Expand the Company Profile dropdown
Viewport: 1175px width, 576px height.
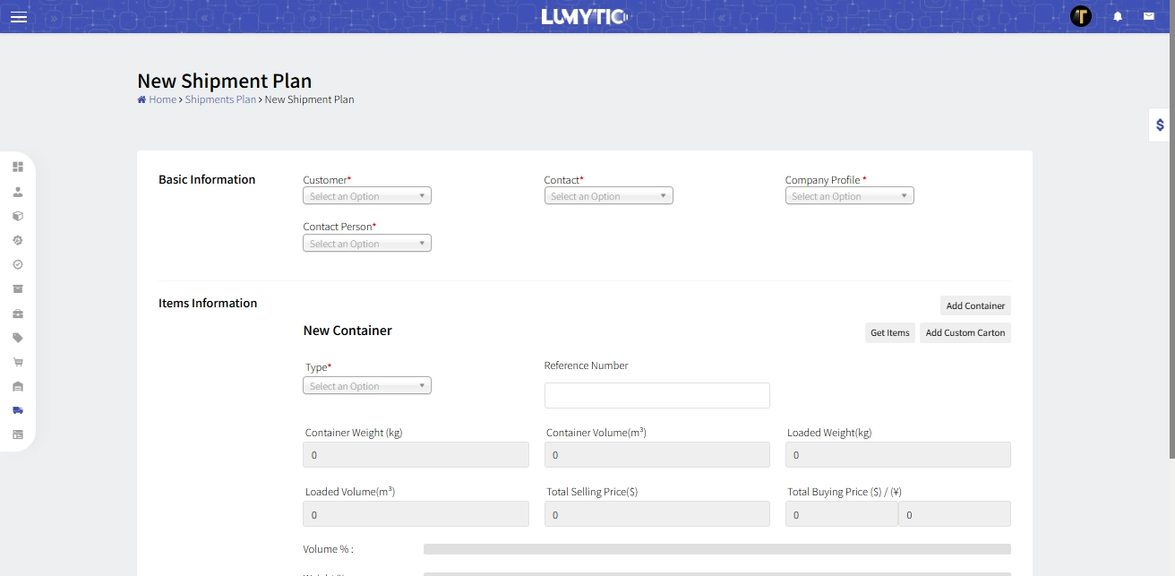click(x=849, y=195)
